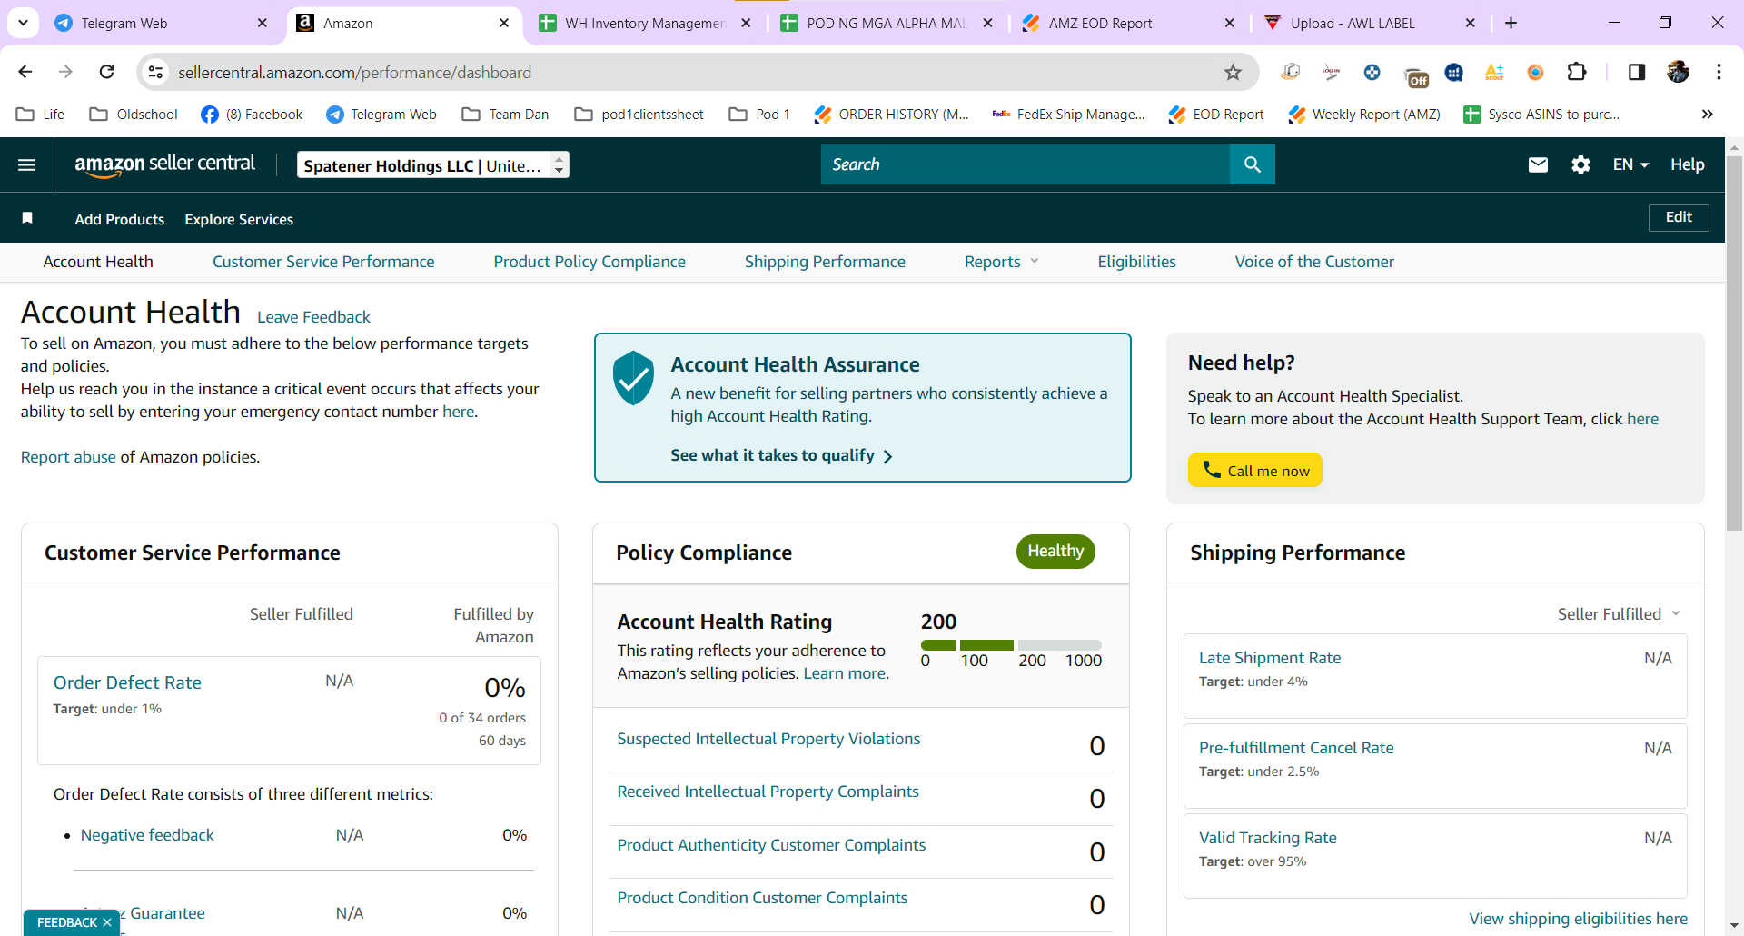Close the Telegram Web tab

pyautogui.click(x=263, y=23)
